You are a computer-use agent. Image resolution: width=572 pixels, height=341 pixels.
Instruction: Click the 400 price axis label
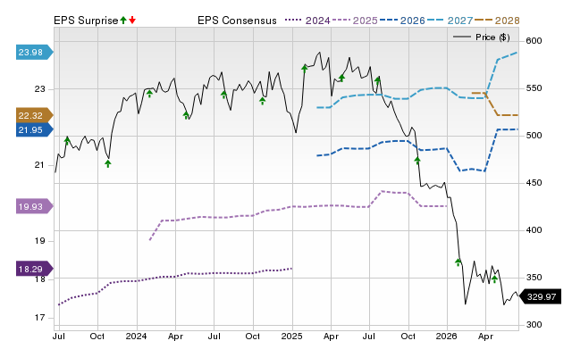534,230
